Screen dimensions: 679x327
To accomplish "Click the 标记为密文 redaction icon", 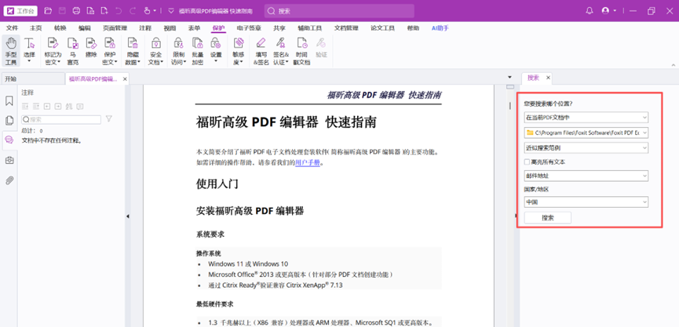I will (x=53, y=51).
